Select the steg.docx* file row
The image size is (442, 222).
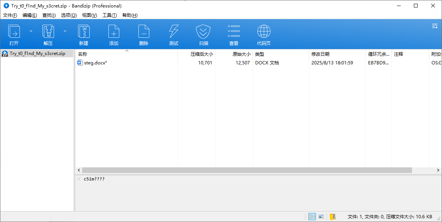click(258, 63)
